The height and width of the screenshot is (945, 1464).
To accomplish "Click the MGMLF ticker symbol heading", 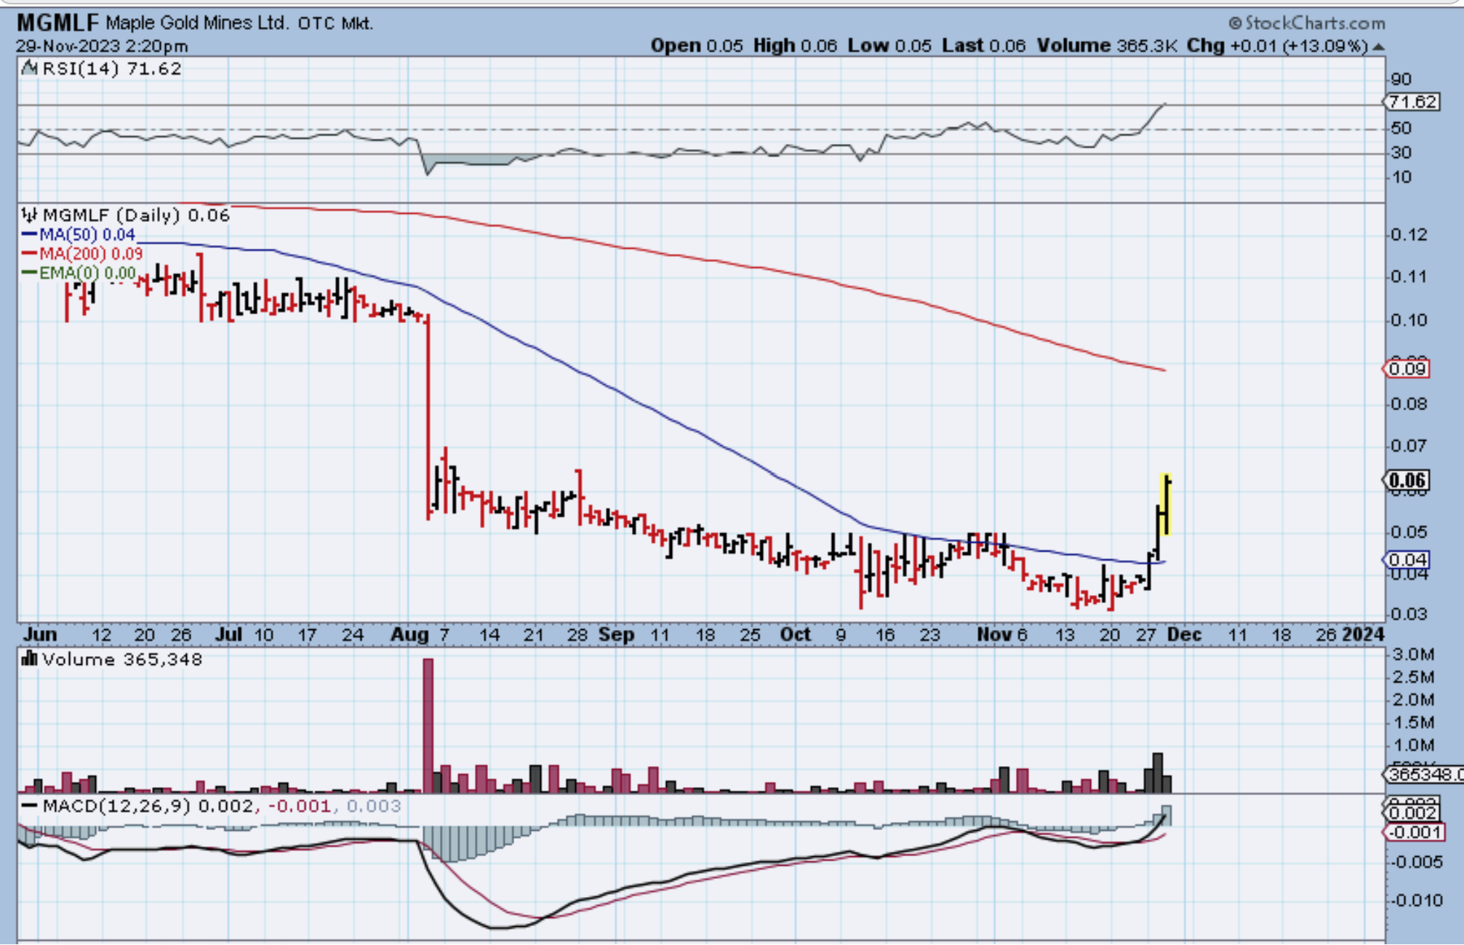I will (x=57, y=23).
